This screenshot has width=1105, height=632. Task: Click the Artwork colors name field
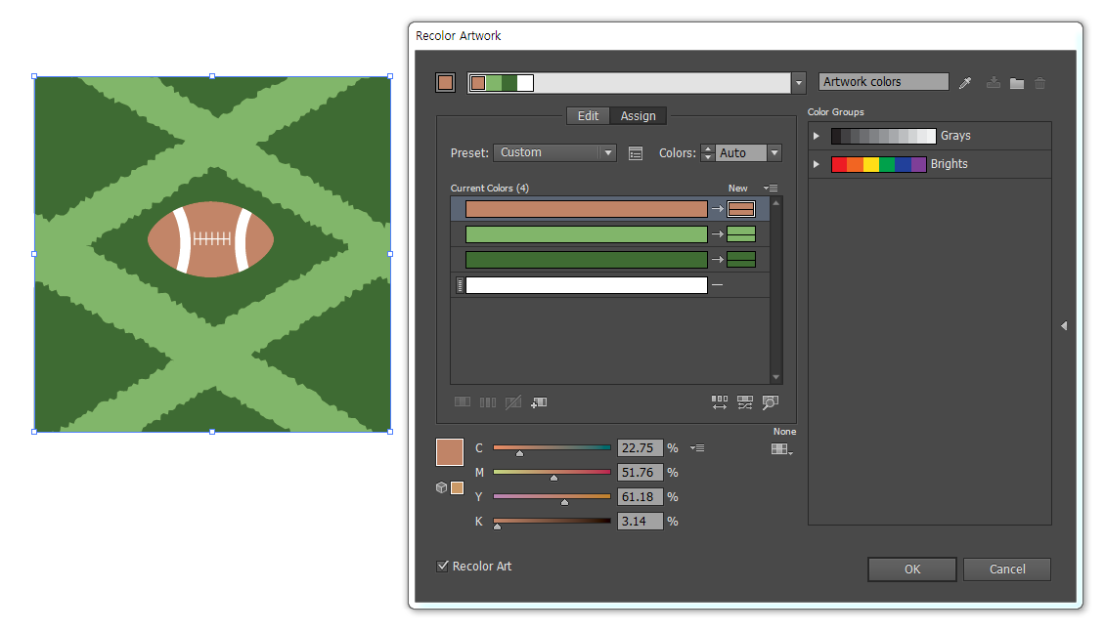(x=884, y=82)
